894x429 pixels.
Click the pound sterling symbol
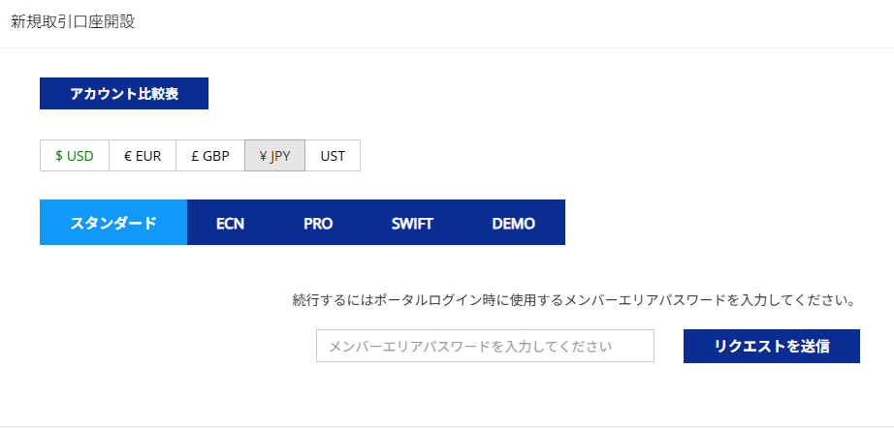point(195,156)
